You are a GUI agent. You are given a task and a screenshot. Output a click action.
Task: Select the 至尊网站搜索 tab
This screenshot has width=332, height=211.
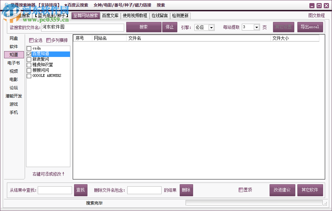pos(85,16)
